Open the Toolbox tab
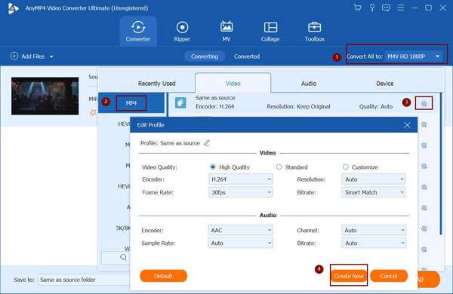453x294 pixels. coord(314,31)
